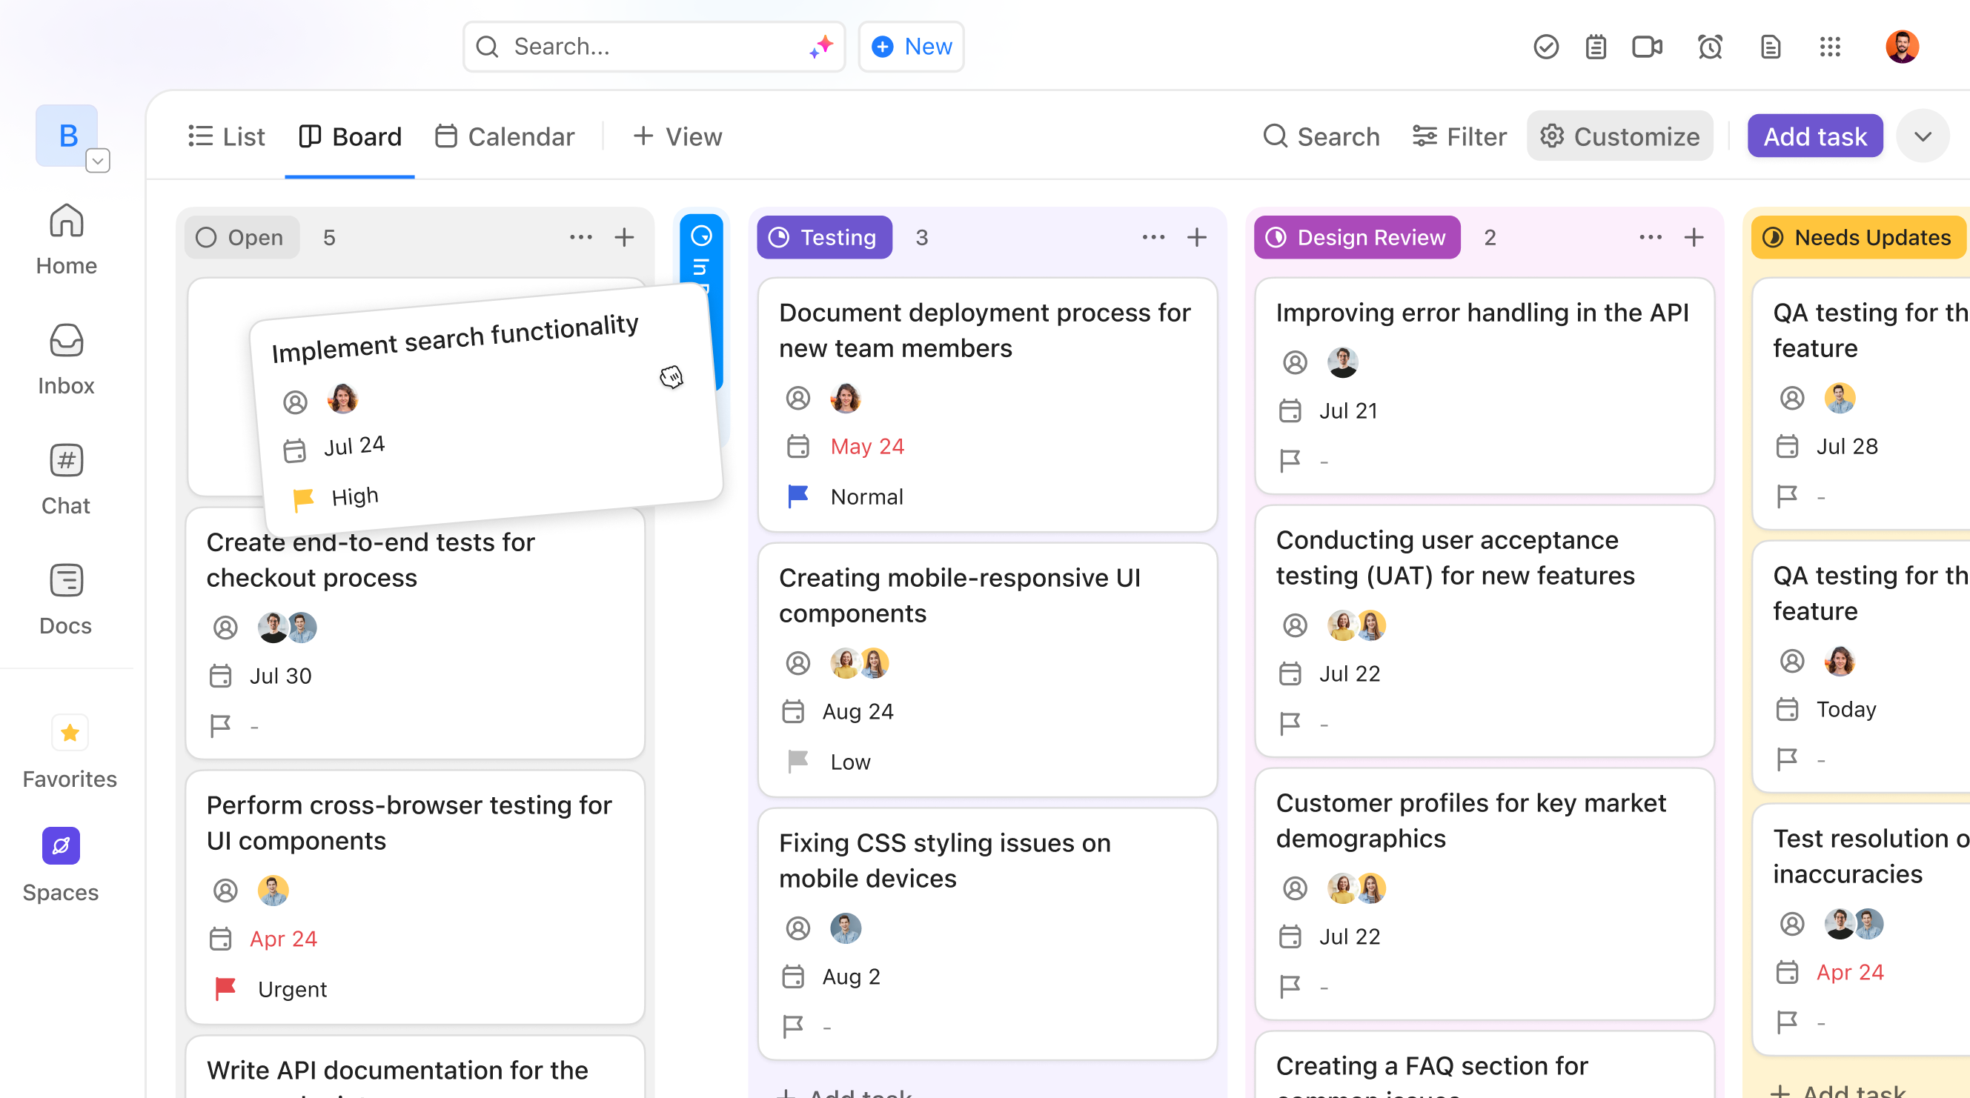
Task: Click Low priority flag on mobile-responsive UI card
Action: pyautogui.click(x=797, y=762)
